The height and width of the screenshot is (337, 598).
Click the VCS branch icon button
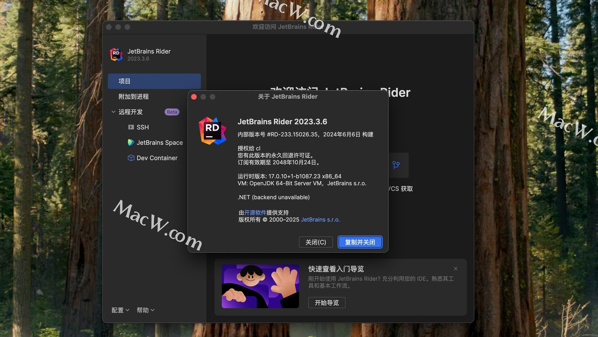coord(396,165)
